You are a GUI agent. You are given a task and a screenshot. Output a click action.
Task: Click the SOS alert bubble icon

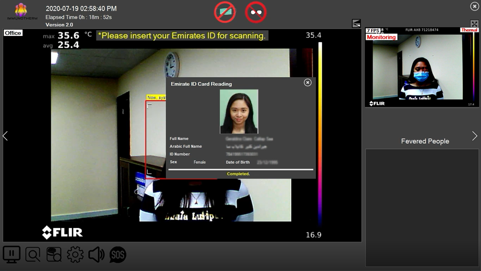pyautogui.click(x=118, y=255)
